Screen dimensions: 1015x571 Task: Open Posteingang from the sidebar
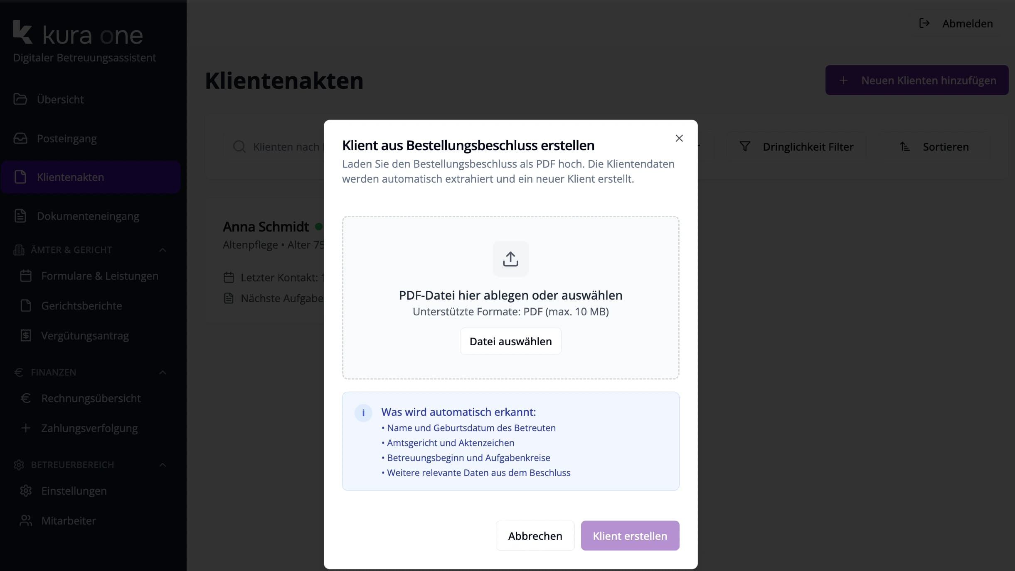click(67, 139)
